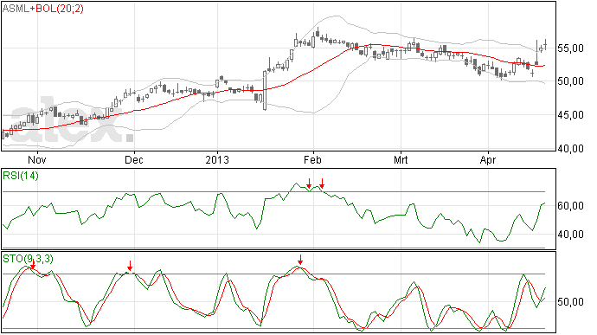Image resolution: width=597 pixels, height=335 pixels.
Task: Select the RSI(14) panel label
Action: point(21,176)
